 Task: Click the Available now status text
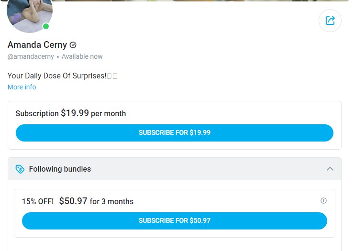point(82,56)
